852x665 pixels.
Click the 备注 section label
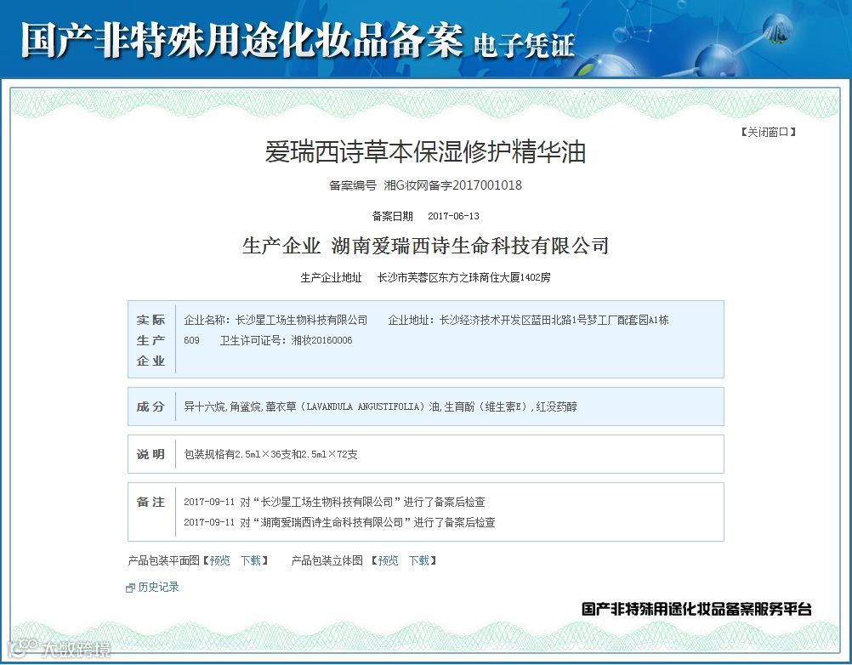(x=151, y=502)
